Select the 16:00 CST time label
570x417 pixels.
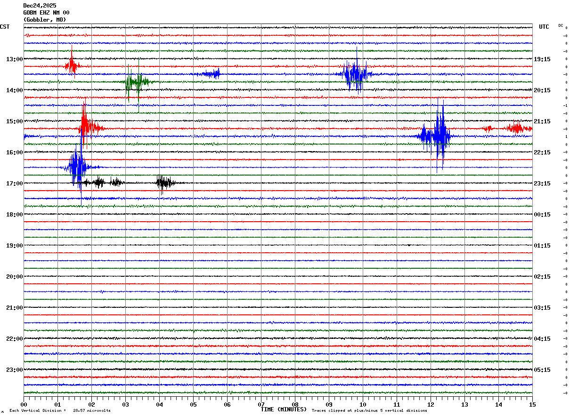click(14, 152)
